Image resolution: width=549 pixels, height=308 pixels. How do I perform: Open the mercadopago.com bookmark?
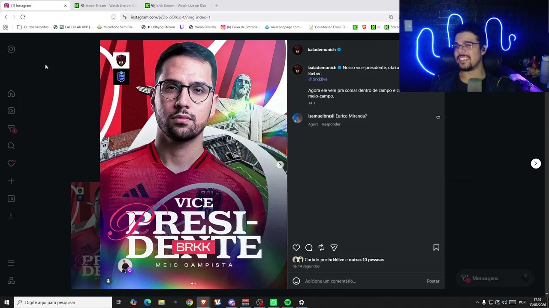tap(284, 27)
